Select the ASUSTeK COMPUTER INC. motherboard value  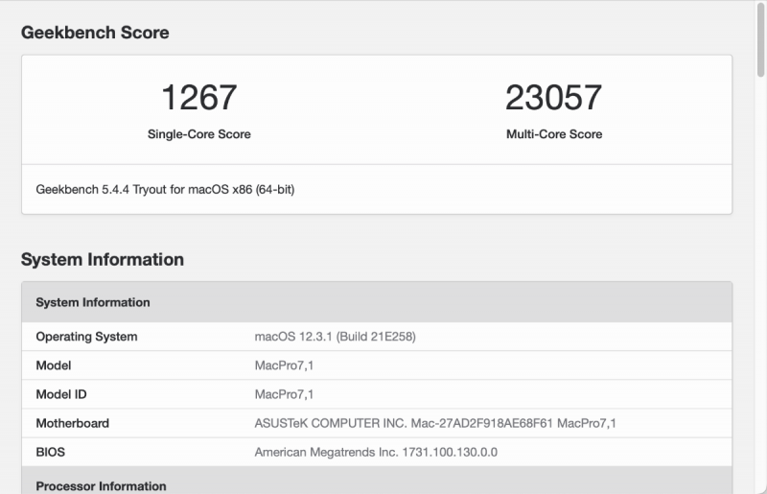(x=435, y=424)
